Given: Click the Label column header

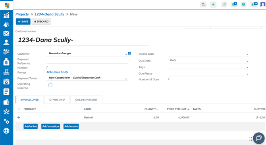Looking at the screenshot, I should point(88,109).
